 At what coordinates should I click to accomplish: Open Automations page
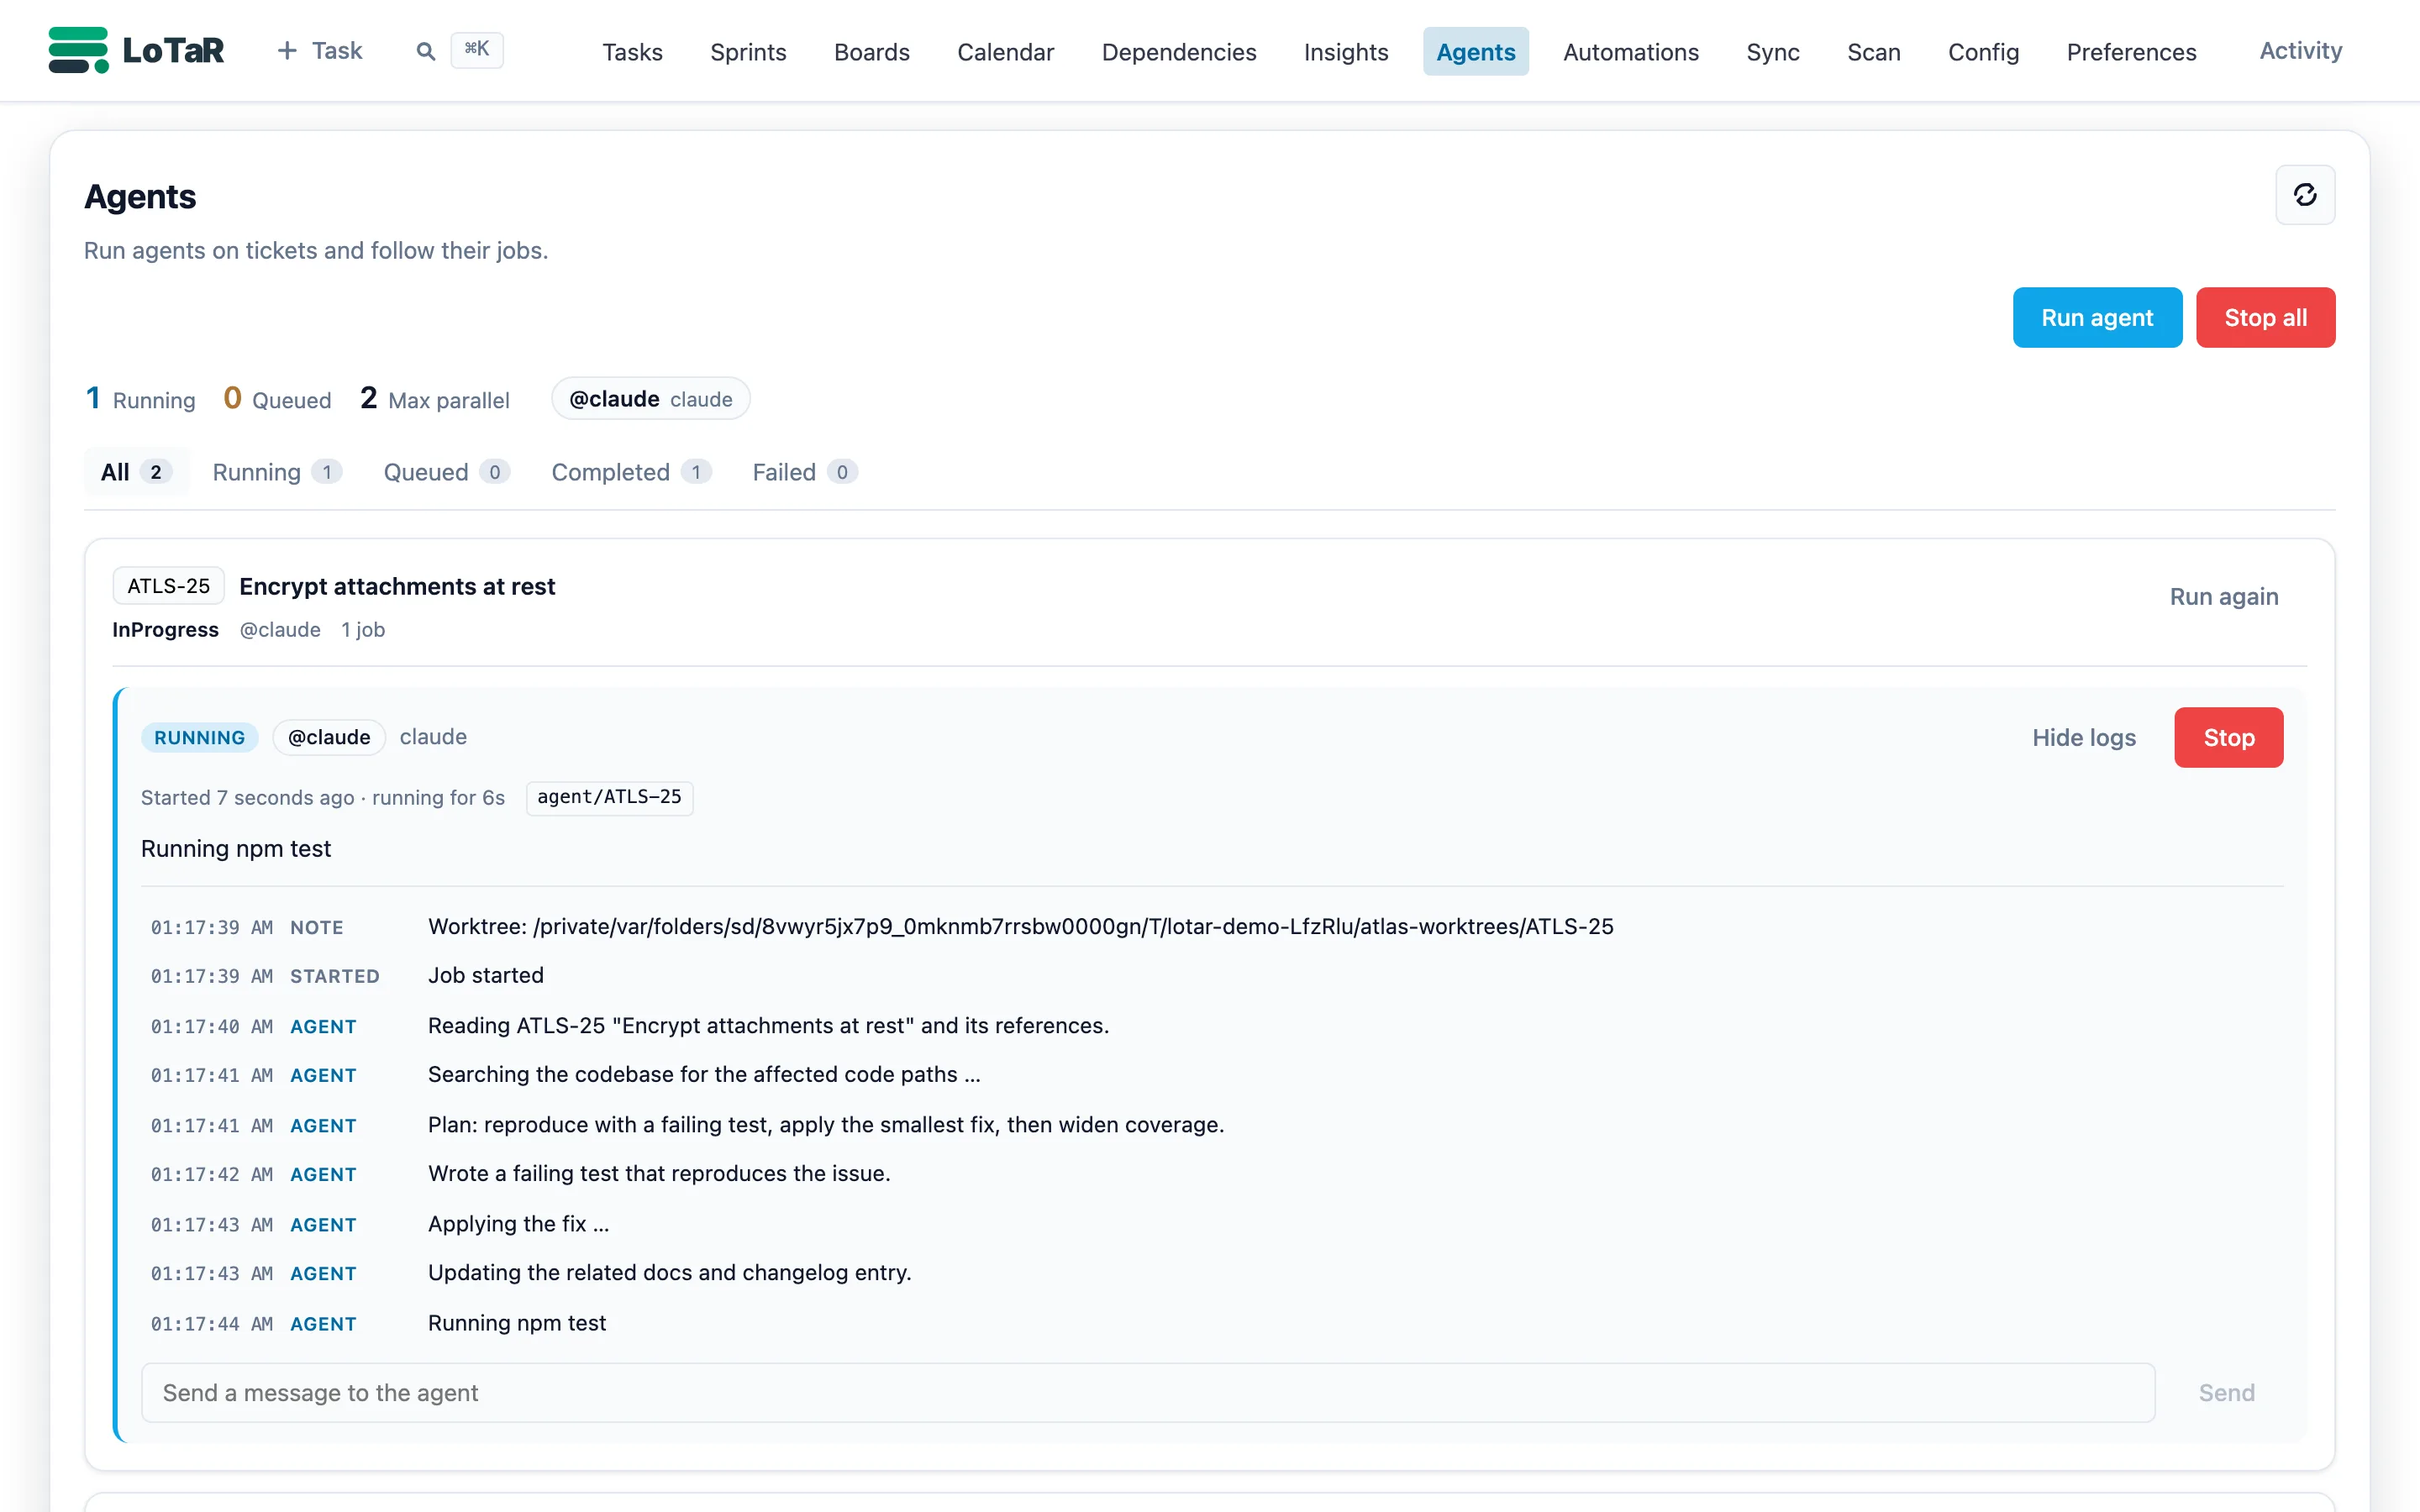1631,52
